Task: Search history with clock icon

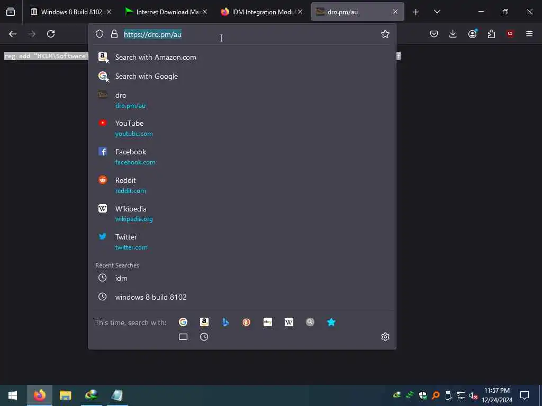Action: [x=204, y=337]
